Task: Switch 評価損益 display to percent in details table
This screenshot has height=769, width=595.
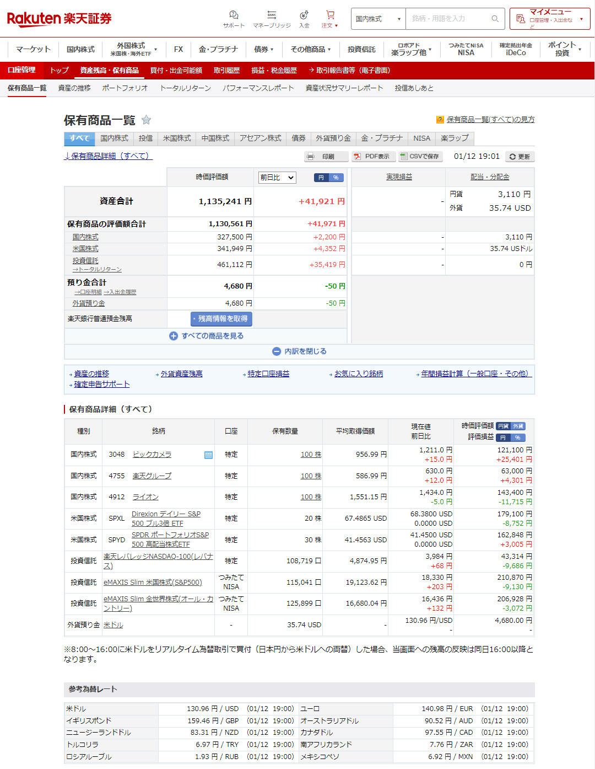Action: coord(518,437)
